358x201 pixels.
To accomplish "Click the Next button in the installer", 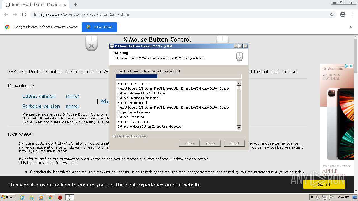I will tap(210, 143).
